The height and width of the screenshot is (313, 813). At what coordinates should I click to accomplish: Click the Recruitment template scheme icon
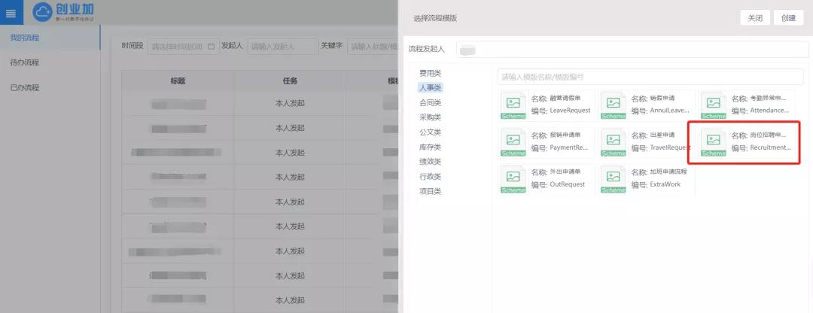pyautogui.click(x=714, y=141)
